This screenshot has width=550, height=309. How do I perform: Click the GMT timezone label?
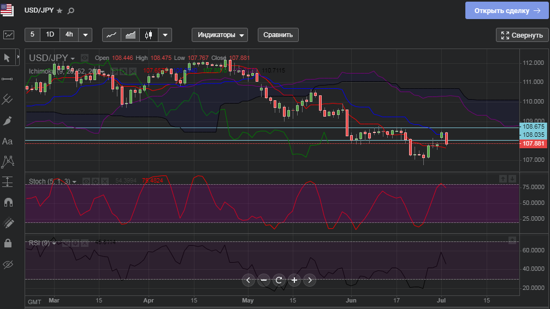click(34, 302)
